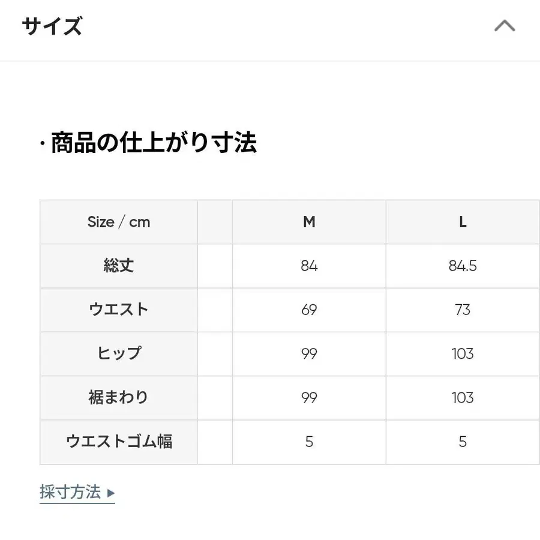Screen dimensions: 540x540
Task: Select the hip value 103 for size L
Action: pos(462,353)
